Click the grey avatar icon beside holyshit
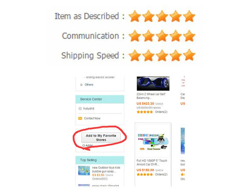The width and height of the screenshot is (248, 190). click(80, 108)
